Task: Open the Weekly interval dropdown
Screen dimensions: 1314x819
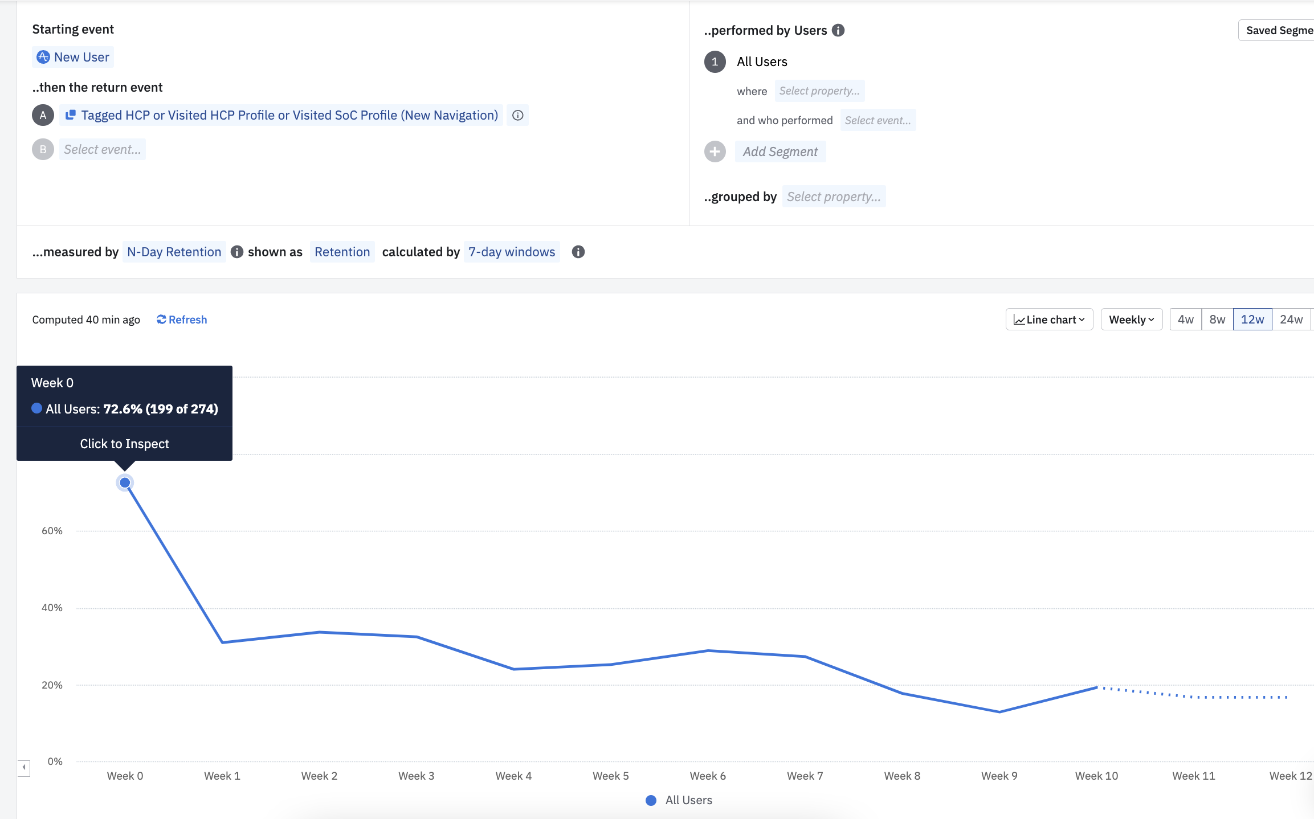Action: coord(1131,320)
